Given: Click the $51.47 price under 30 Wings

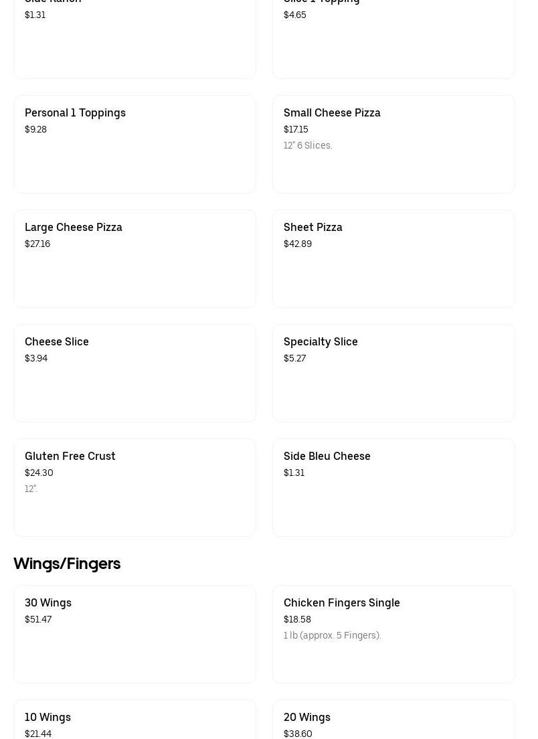Looking at the screenshot, I should (38, 619).
